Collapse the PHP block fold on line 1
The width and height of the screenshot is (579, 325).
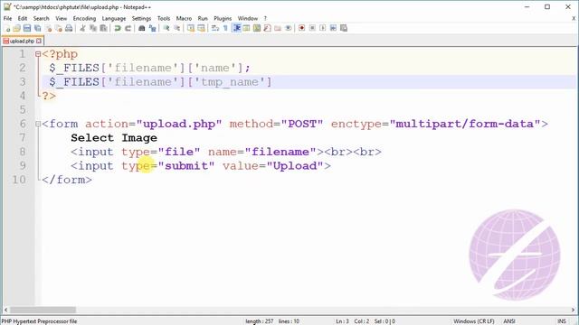(x=38, y=54)
